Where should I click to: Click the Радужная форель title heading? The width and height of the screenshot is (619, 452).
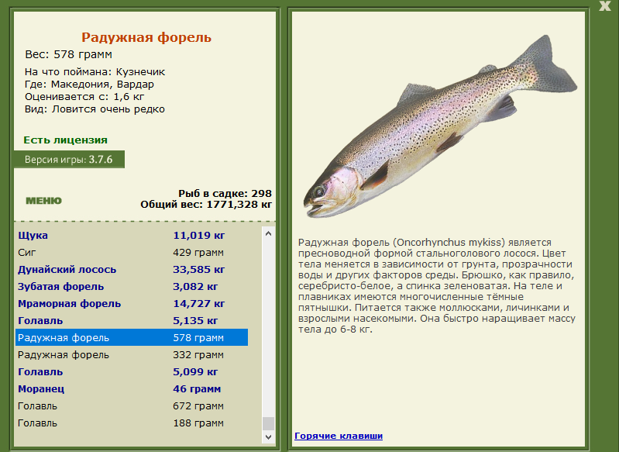tap(146, 37)
